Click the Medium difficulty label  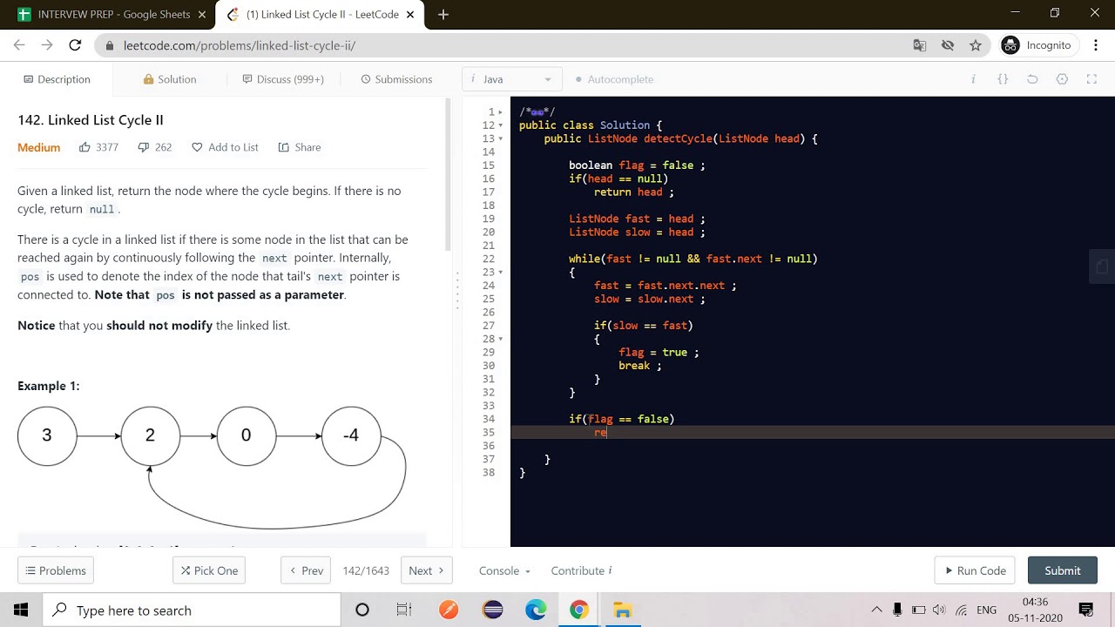pos(39,147)
